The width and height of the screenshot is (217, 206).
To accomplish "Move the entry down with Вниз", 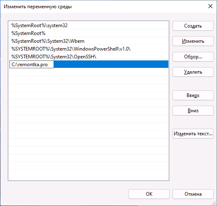I will pos(193,111).
